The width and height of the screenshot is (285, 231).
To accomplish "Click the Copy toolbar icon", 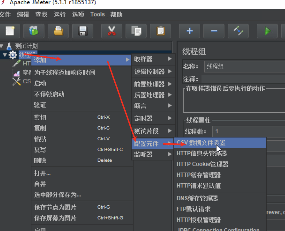I will point(136,31).
